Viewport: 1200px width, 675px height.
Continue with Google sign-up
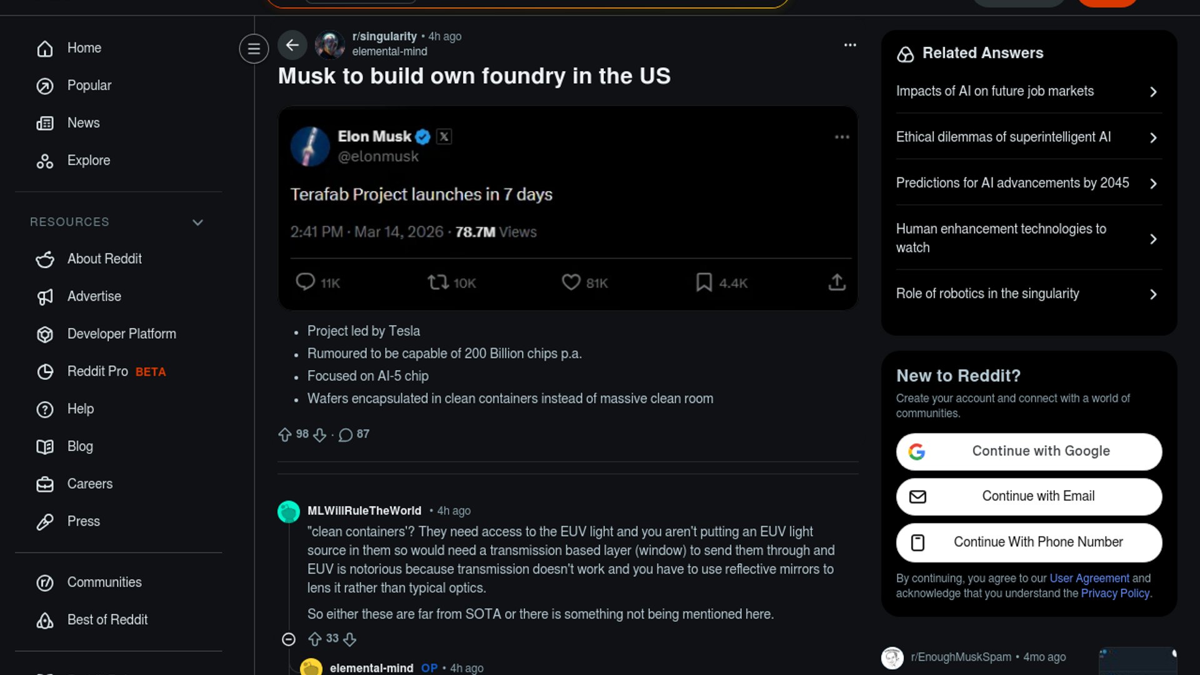point(1029,451)
